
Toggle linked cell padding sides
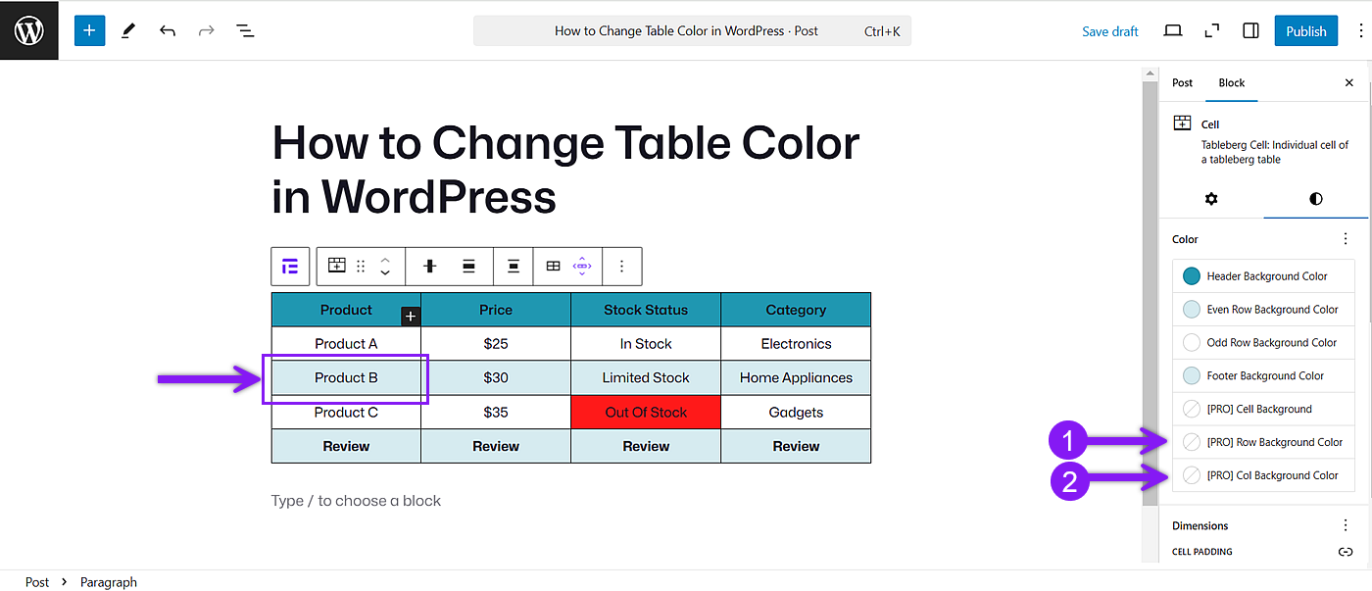1345,551
